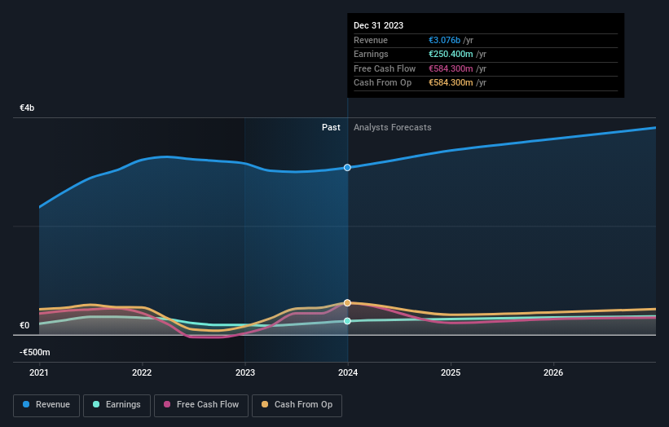The height and width of the screenshot is (427, 669).
Task: Click the €3.076b revenue value in tooltip
Action: click(x=445, y=40)
